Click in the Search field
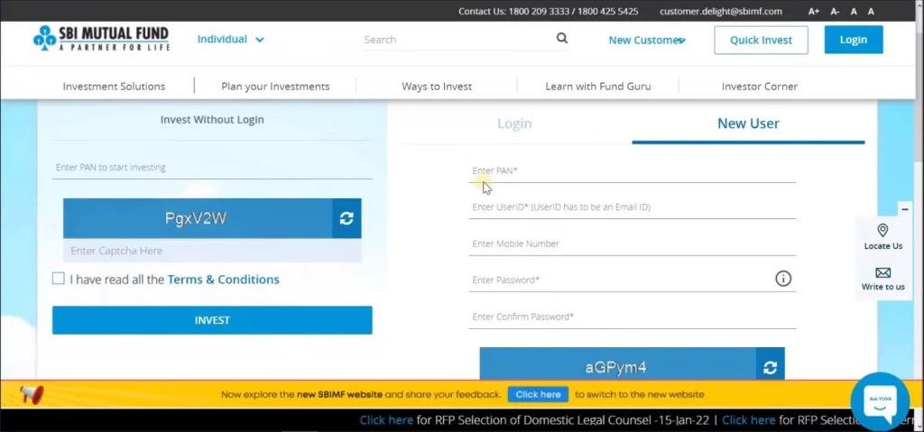 [458, 40]
